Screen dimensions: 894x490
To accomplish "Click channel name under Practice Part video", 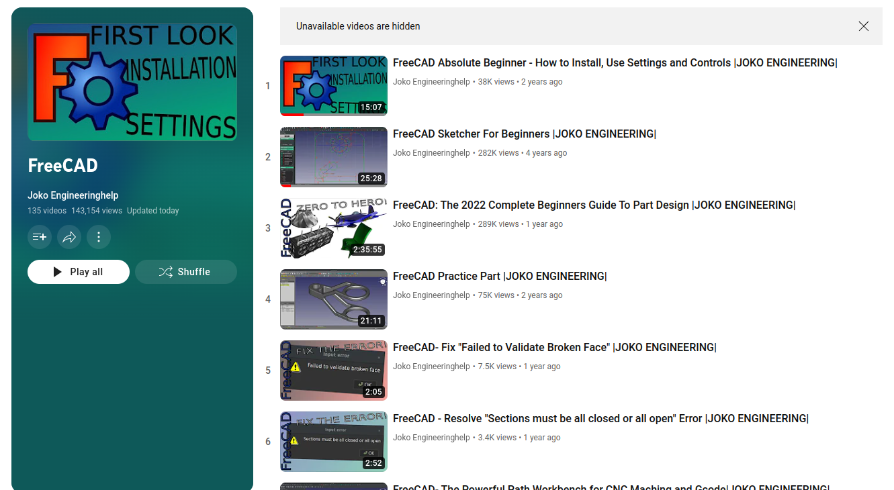I will 431,295.
